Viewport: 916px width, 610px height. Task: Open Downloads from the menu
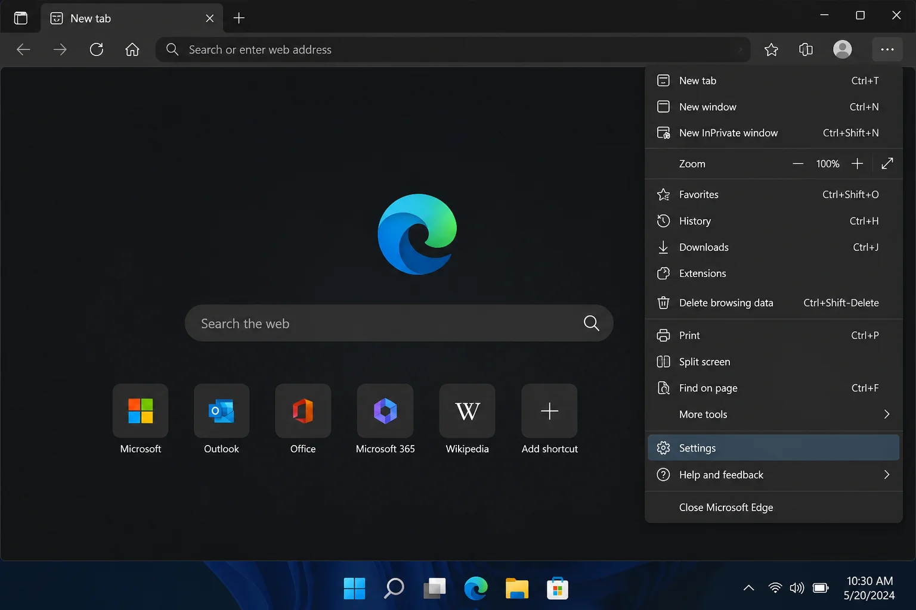pyautogui.click(x=773, y=247)
